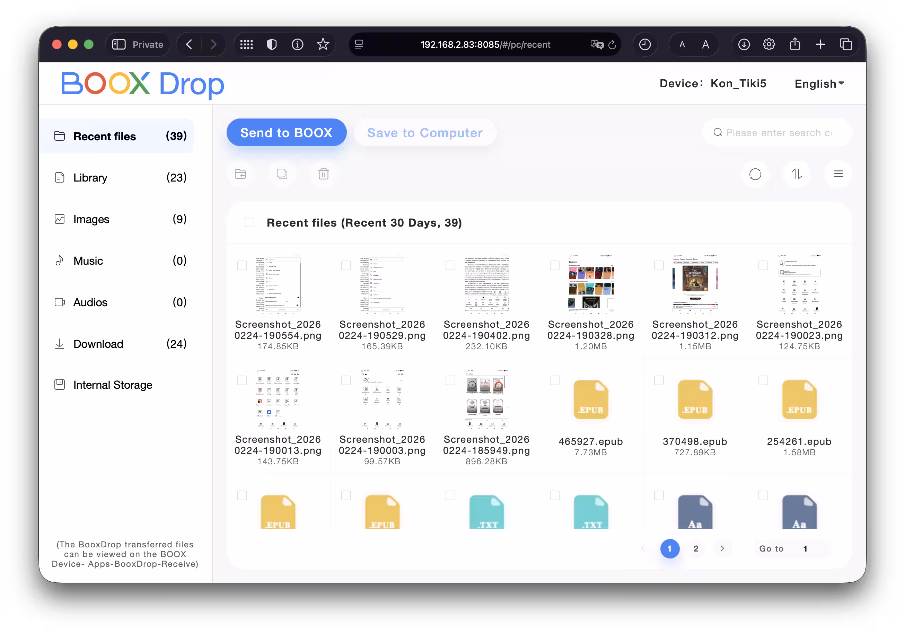Open the Download category
The image size is (905, 634).
tap(98, 344)
